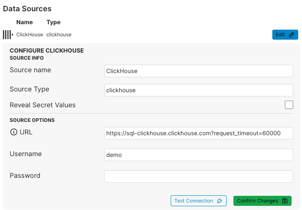Click the plug icon in Test Connection
The width and height of the screenshot is (302, 210).
click(x=220, y=201)
